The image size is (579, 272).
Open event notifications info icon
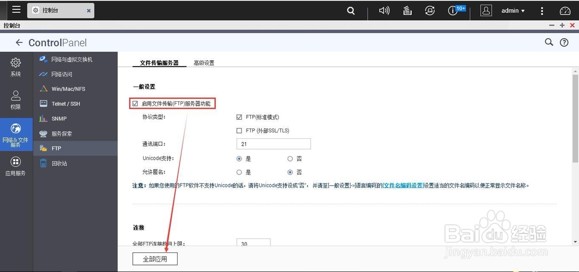453,10
